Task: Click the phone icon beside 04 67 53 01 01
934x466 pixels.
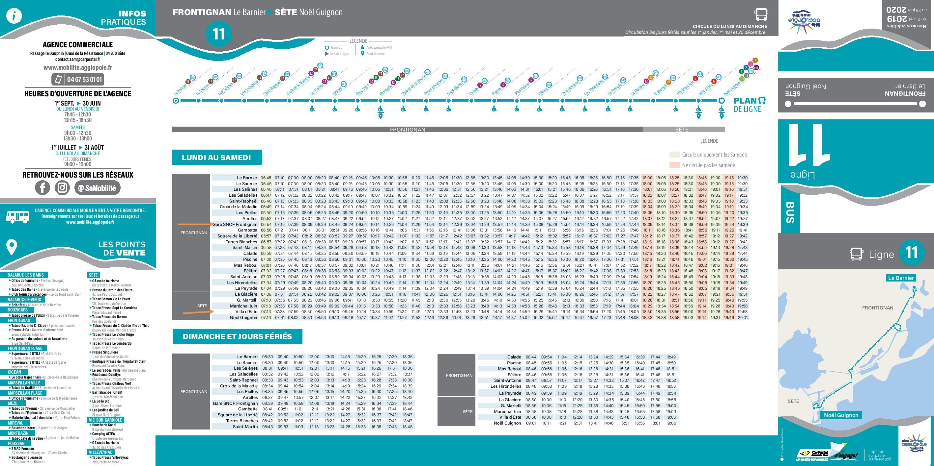Action: pos(58,79)
